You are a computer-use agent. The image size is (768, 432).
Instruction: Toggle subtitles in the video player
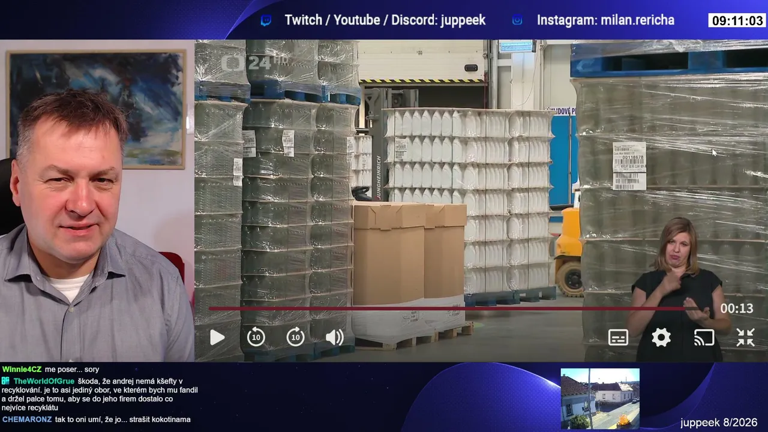pos(618,337)
